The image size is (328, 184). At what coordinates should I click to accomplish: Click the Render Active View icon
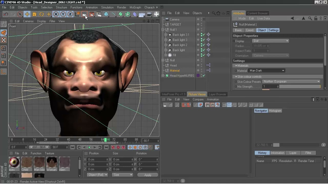(x=85, y=15)
